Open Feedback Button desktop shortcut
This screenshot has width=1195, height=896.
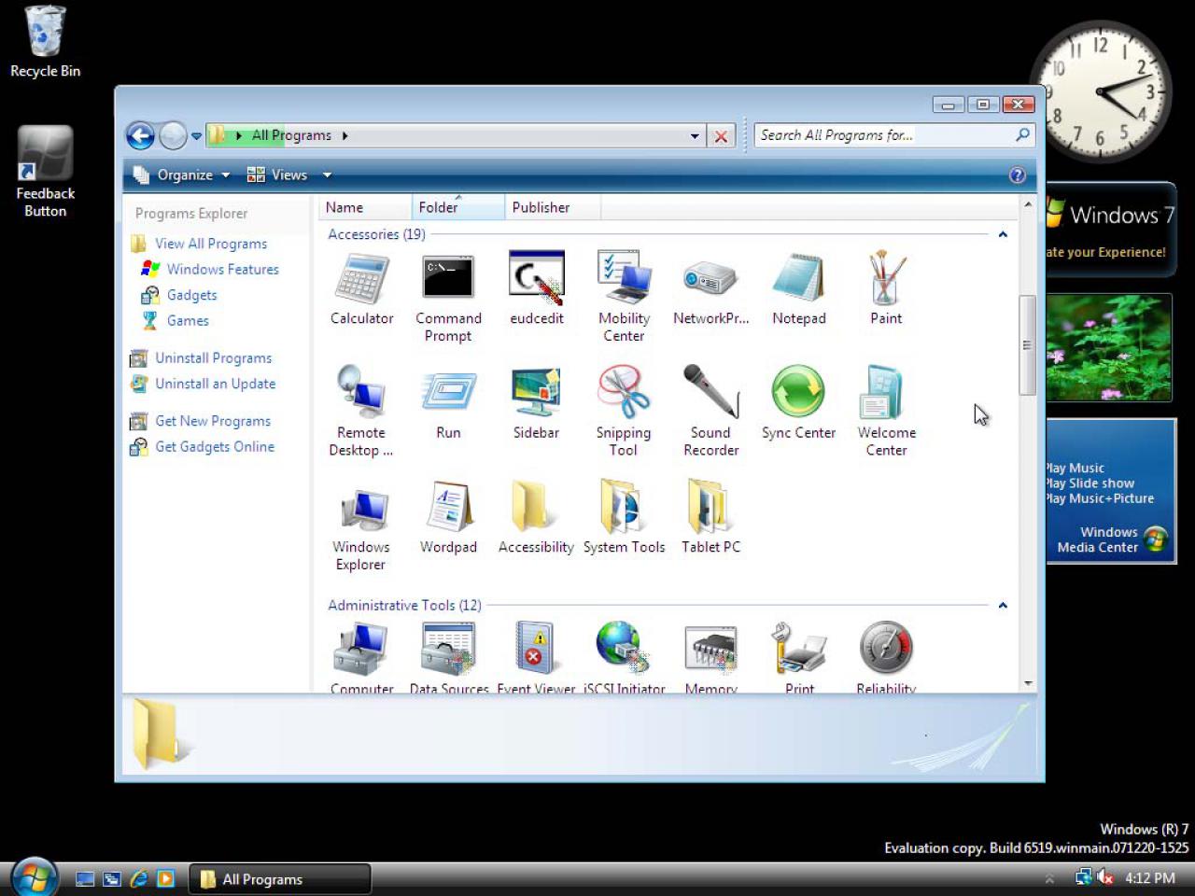tap(45, 173)
